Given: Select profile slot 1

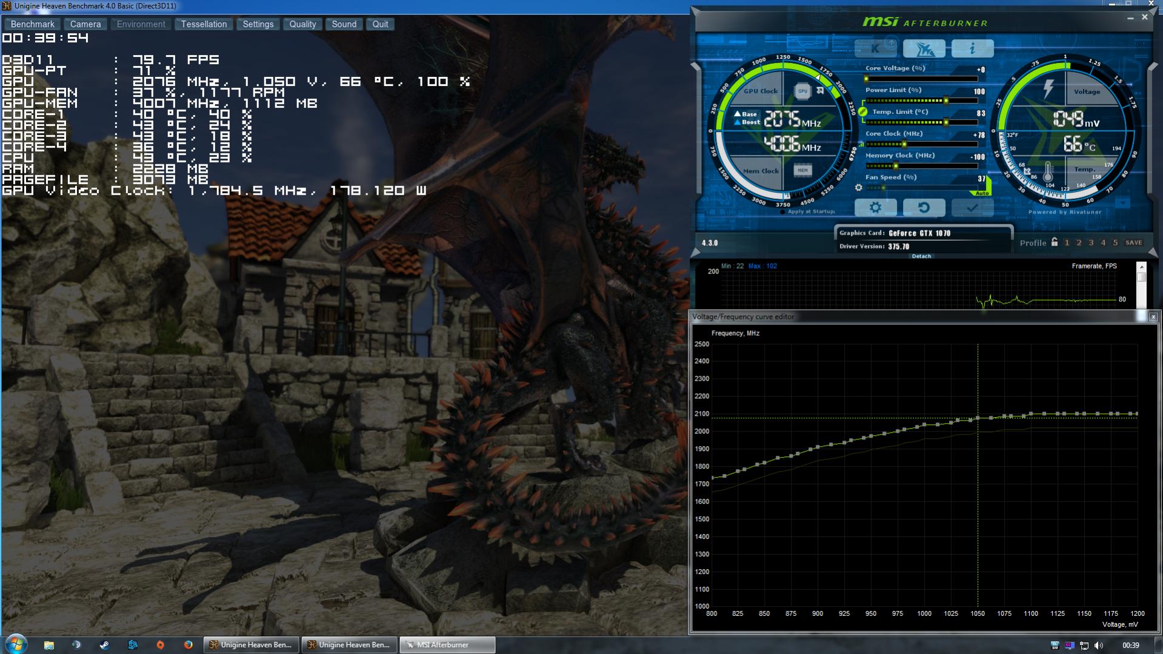Looking at the screenshot, I should 1067,242.
